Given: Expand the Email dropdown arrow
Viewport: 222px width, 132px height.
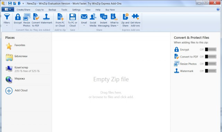Looking at the screenshot, I should click(84, 26).
